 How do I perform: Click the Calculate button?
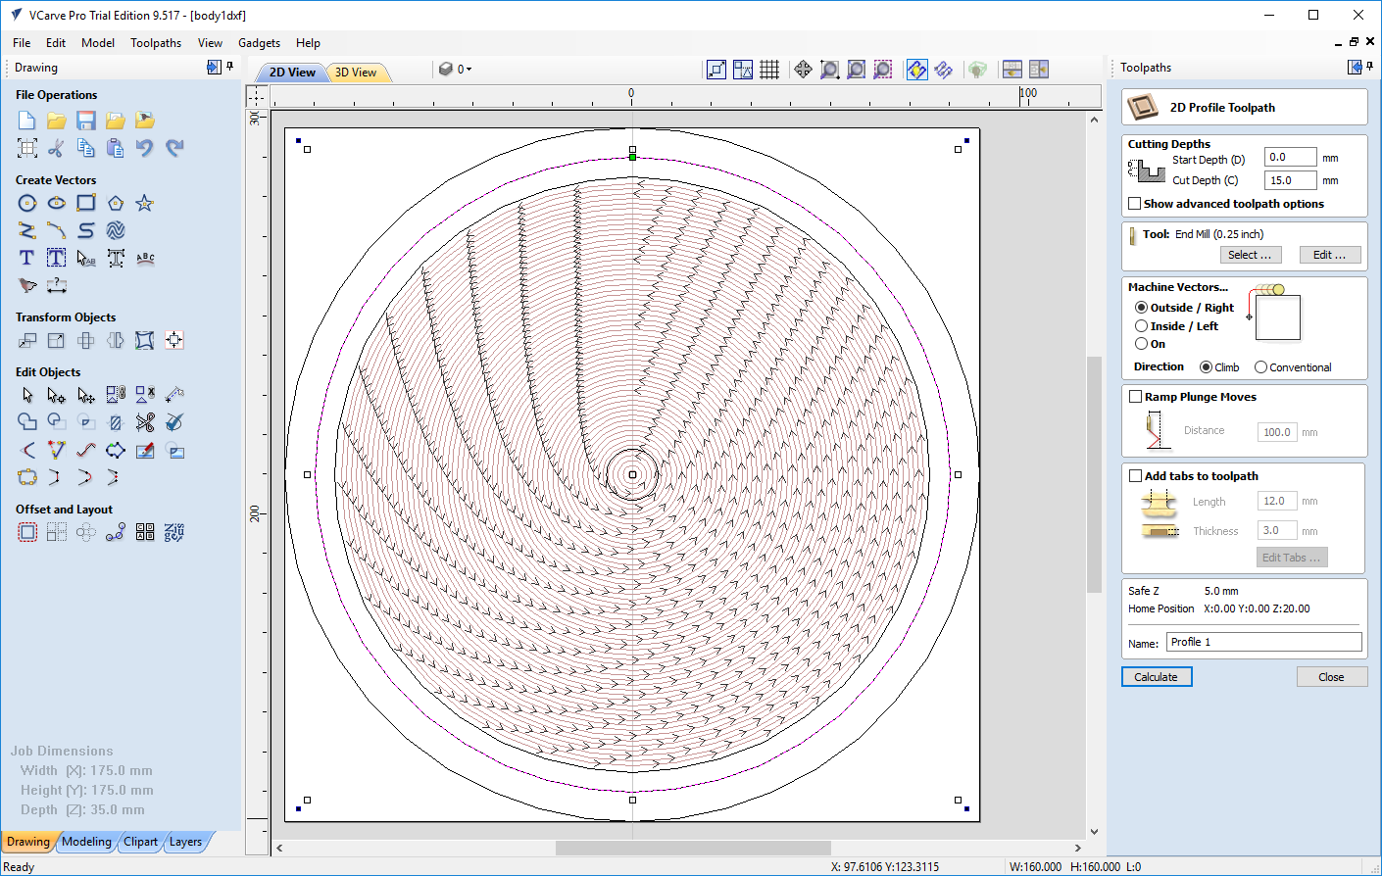[1157, 677]
